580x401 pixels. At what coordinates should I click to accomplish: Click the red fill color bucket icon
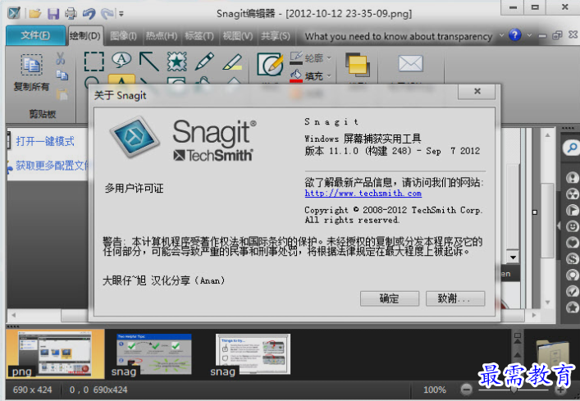(x=296, y=75)
